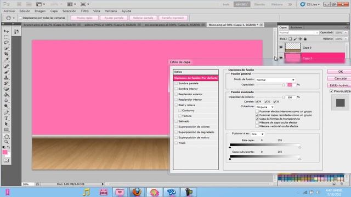Image resolution: width=351 pixels, height=197 pixels.
Task: Switch to the Acciones tab
Action: tap(296, 27)
